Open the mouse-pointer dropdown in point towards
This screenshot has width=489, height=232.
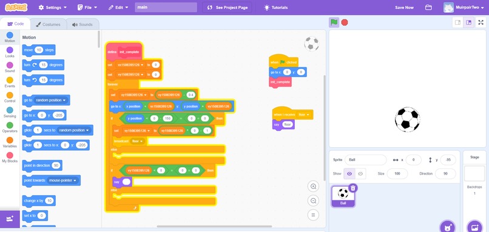coord(62,181)
